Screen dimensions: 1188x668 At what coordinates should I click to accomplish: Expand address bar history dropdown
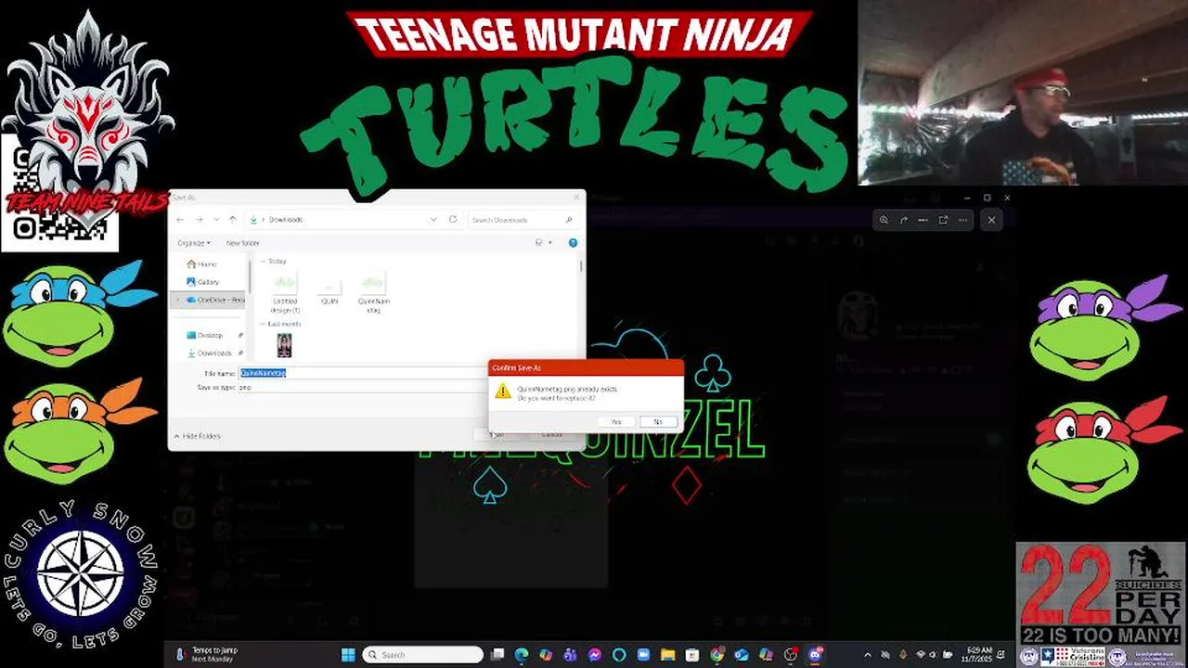[433, 220]
